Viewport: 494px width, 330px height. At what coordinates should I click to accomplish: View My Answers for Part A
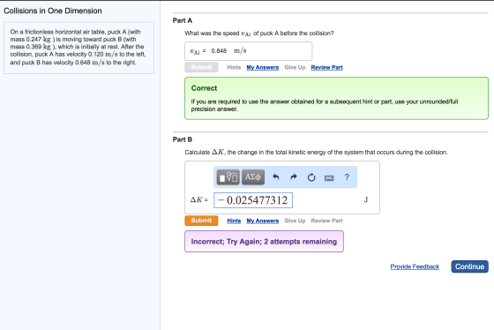[263, 67]
